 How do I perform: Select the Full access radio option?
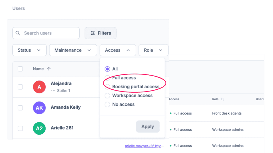[x=107, y=78]
